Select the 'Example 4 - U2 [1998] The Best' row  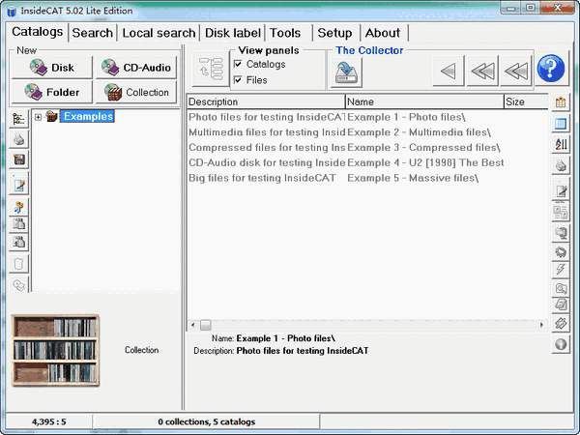coord(367,162)
